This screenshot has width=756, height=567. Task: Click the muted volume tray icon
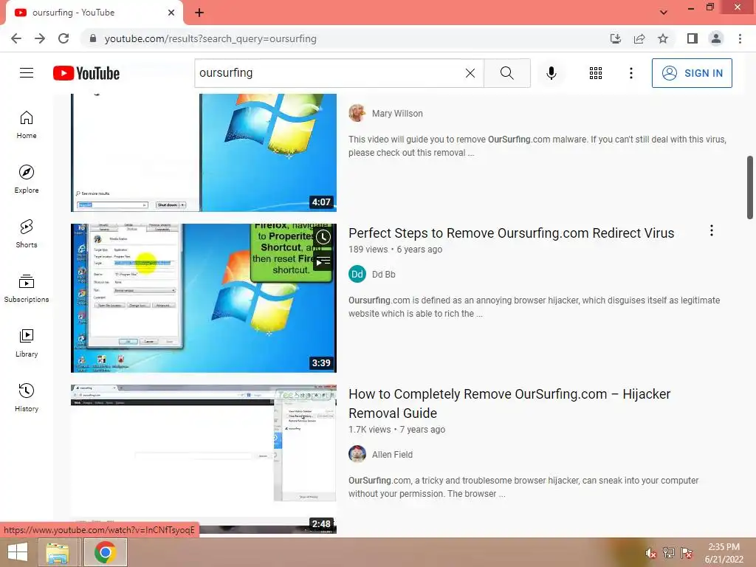[x=651, y=553]
